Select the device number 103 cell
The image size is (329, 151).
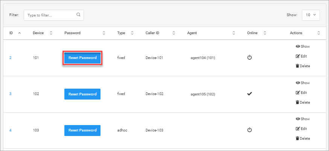click(36, 130)
